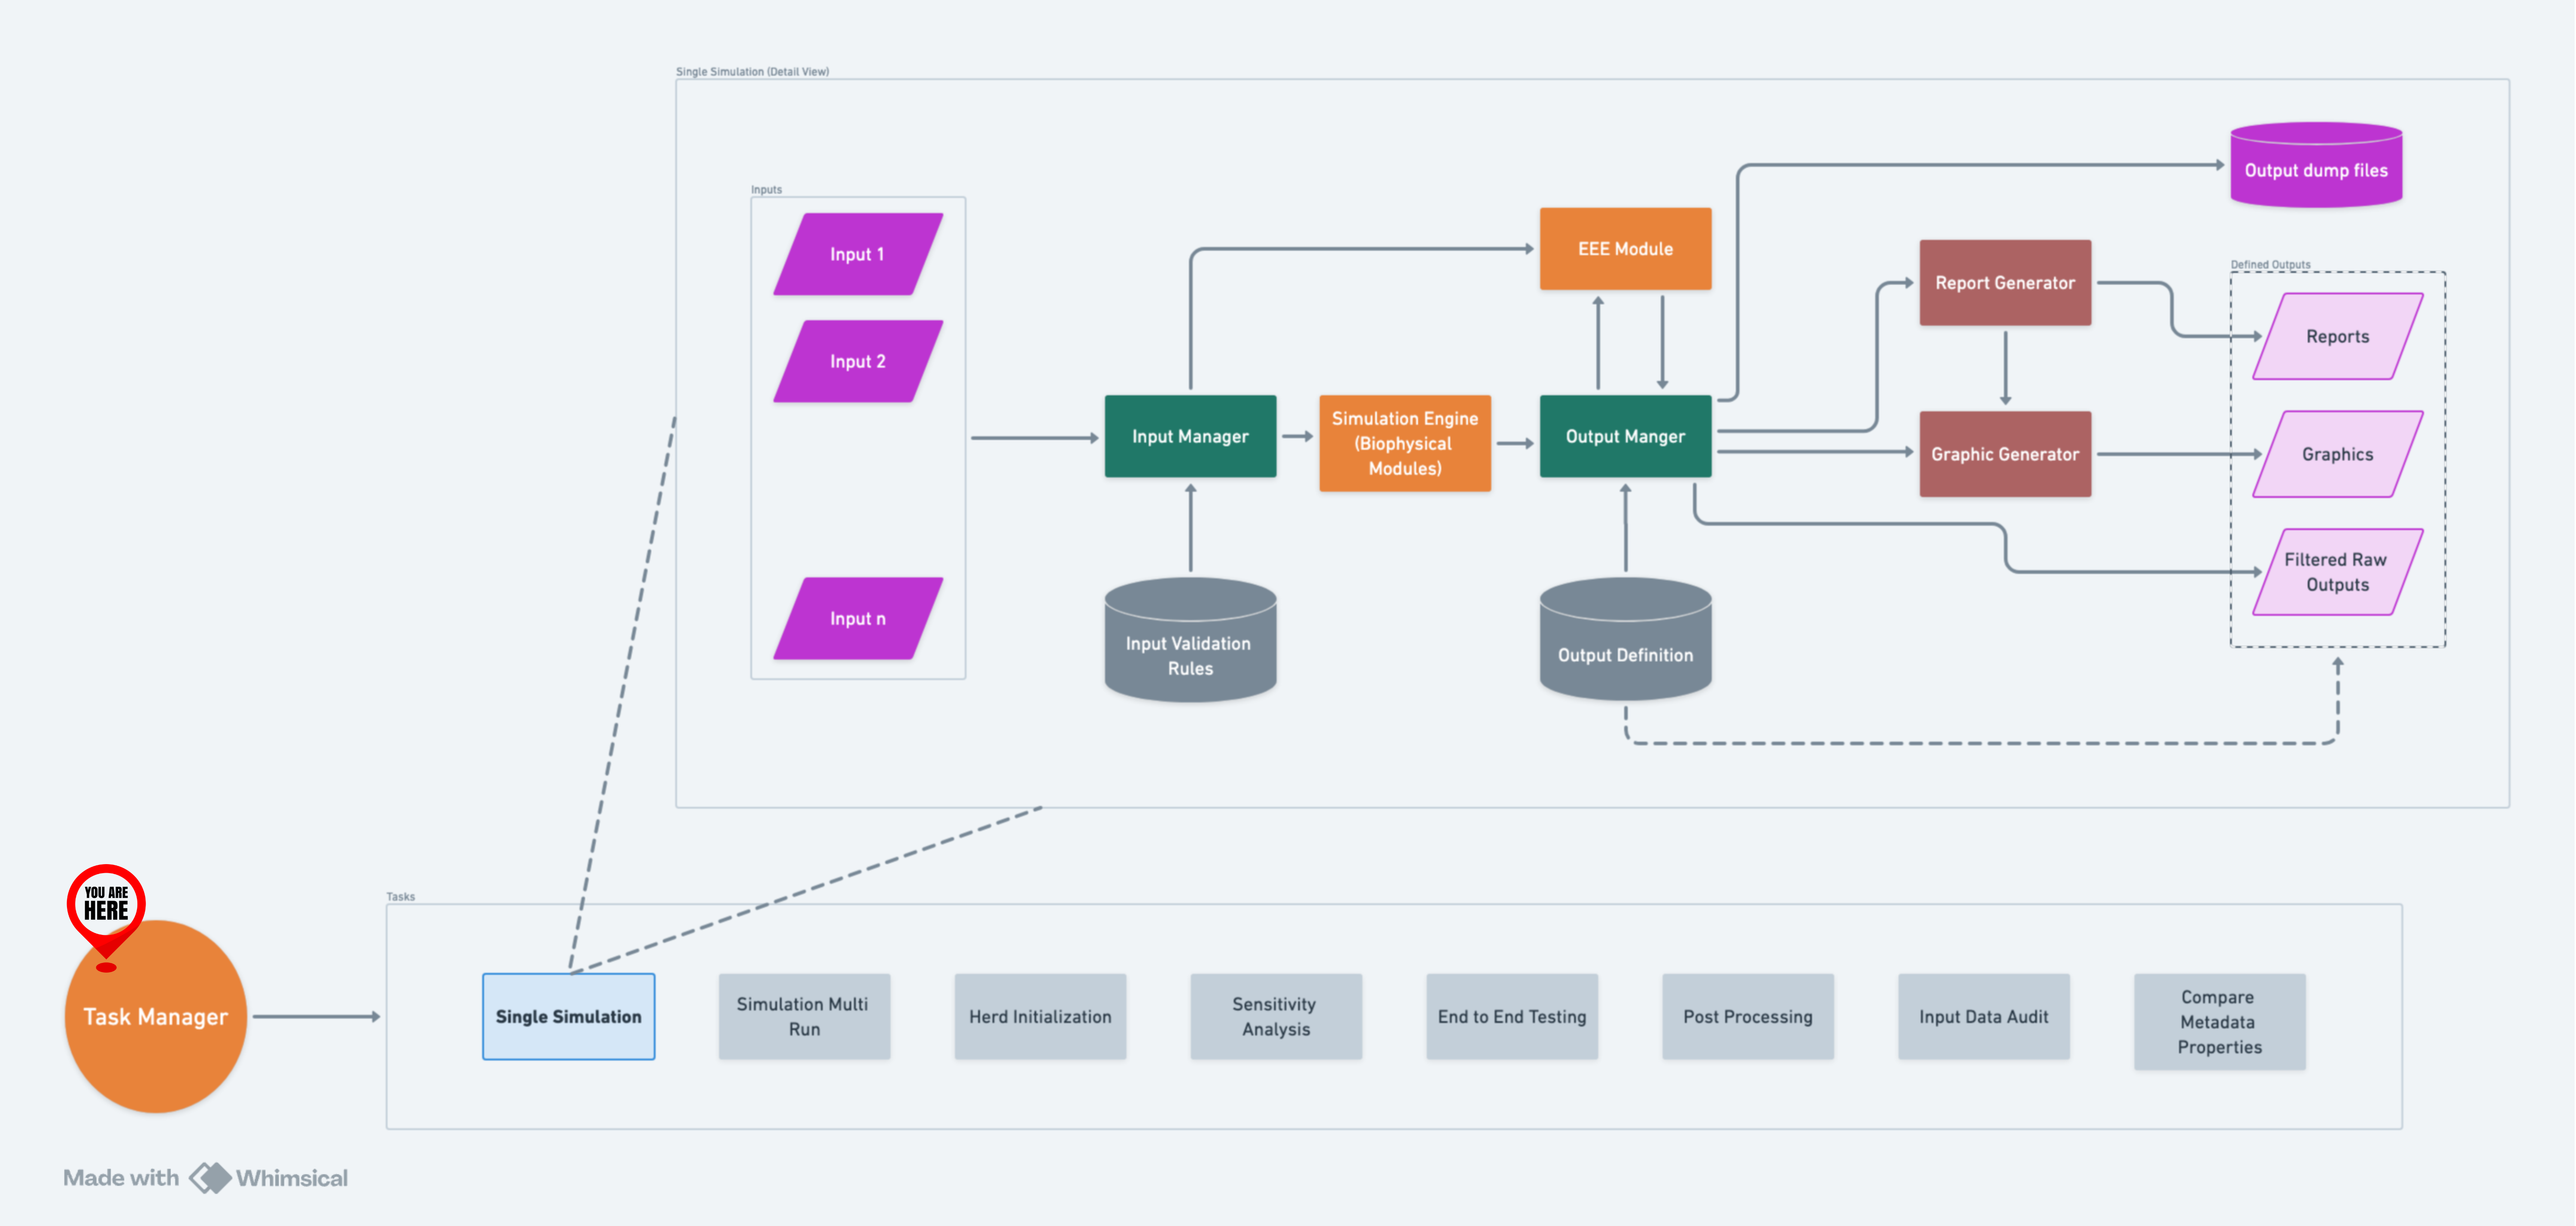Select Compare Metadata Properties task box
This screenshot has width=2576, height=1226.
click(x=2220, y=1022)
